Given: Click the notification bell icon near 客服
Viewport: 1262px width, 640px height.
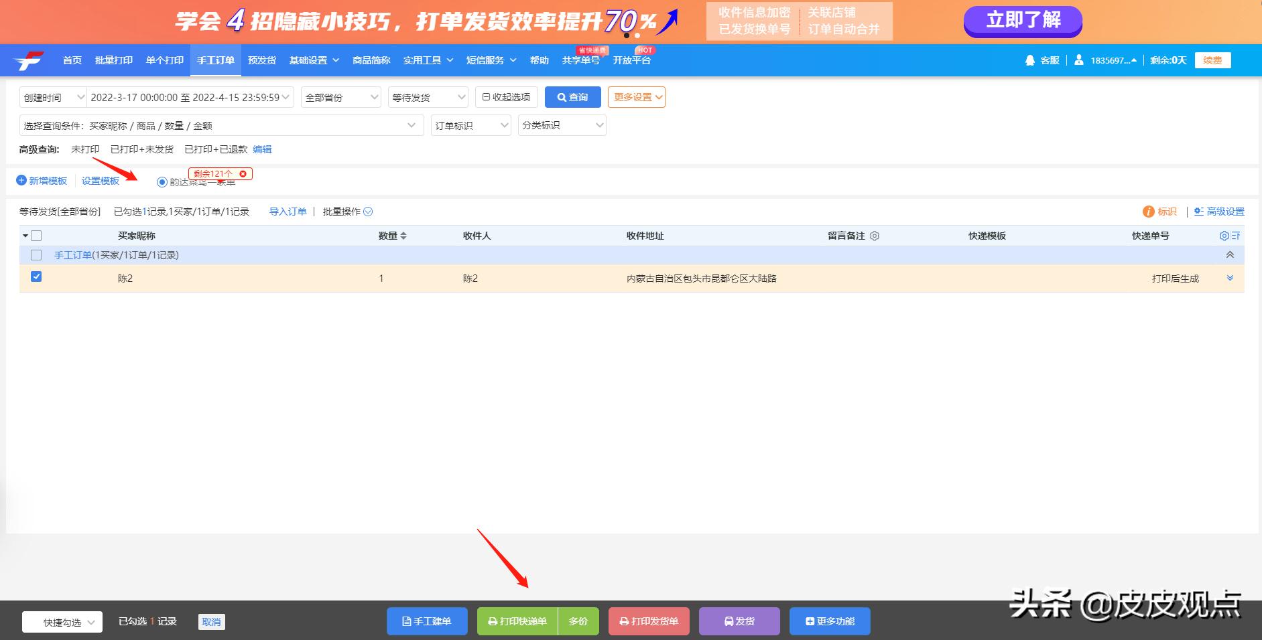Looking at the screenshot, I should pyautogui.click(x=1030, y=60).
